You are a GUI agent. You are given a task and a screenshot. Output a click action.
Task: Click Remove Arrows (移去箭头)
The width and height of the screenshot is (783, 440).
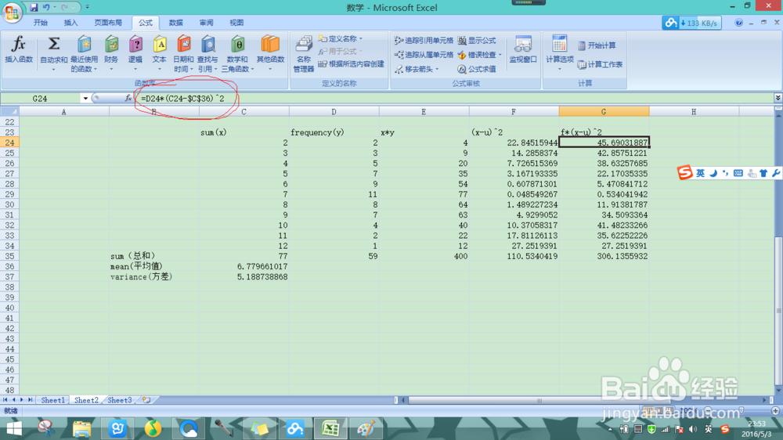point(414,69)
